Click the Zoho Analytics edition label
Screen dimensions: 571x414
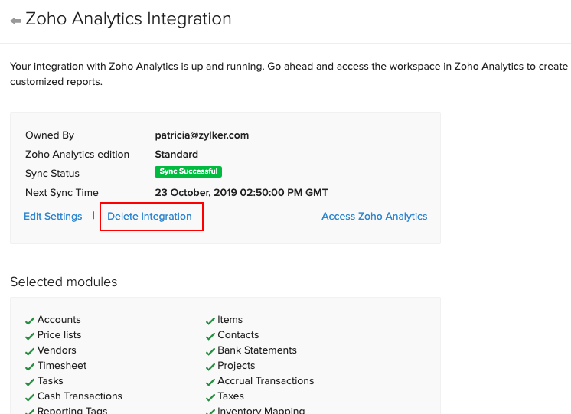pyautogui.click(x=77, y=155)
